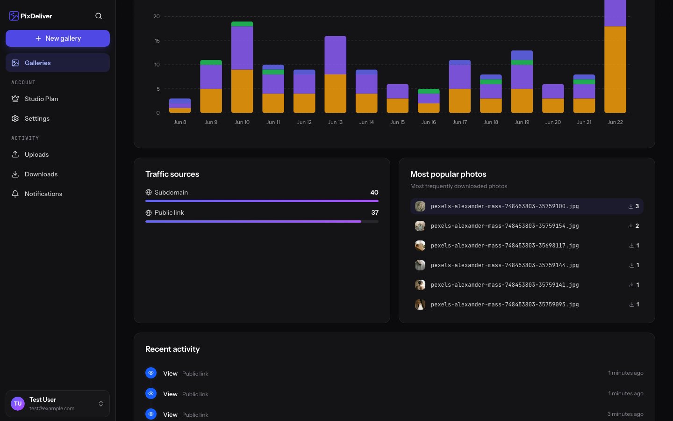Open Settings in the sidebar
Viewport: 673px width, 421px height.
57,118
